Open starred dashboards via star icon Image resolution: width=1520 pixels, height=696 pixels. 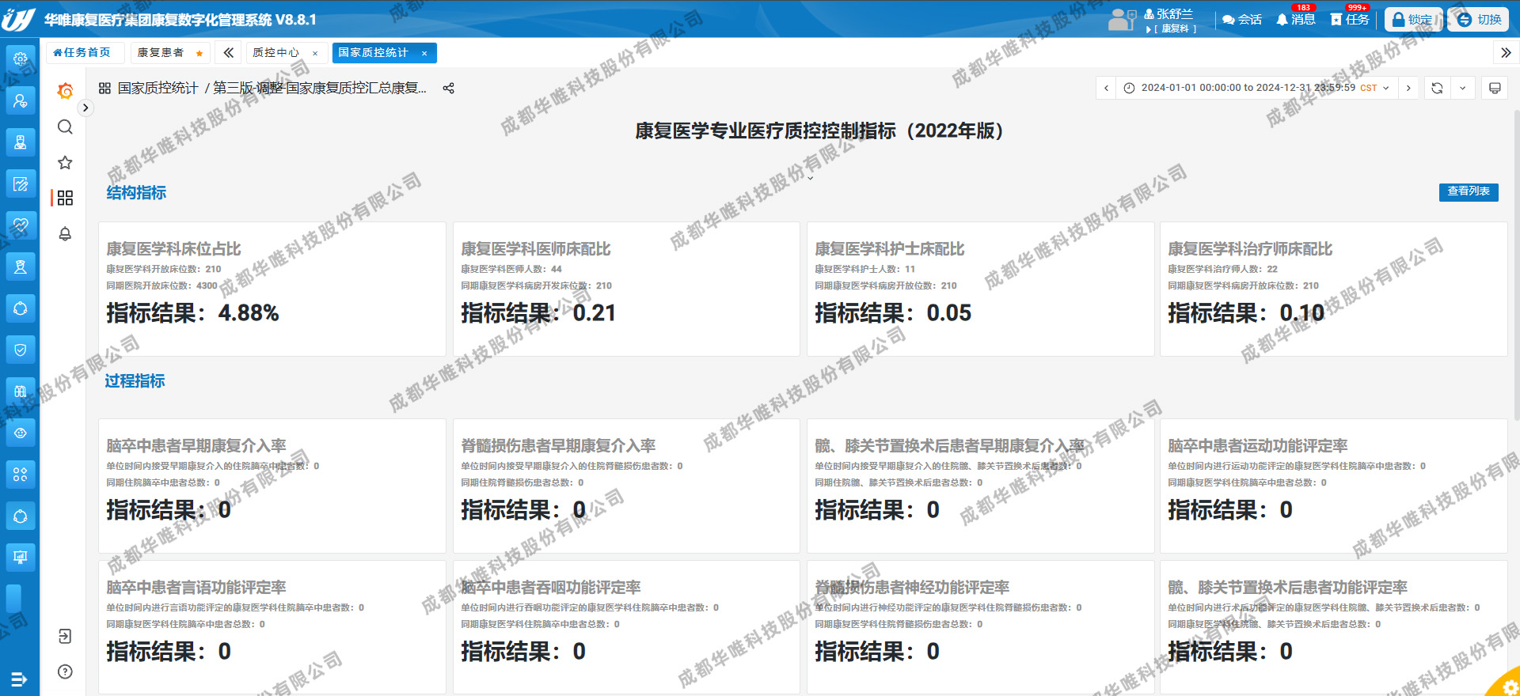[65, 162]
